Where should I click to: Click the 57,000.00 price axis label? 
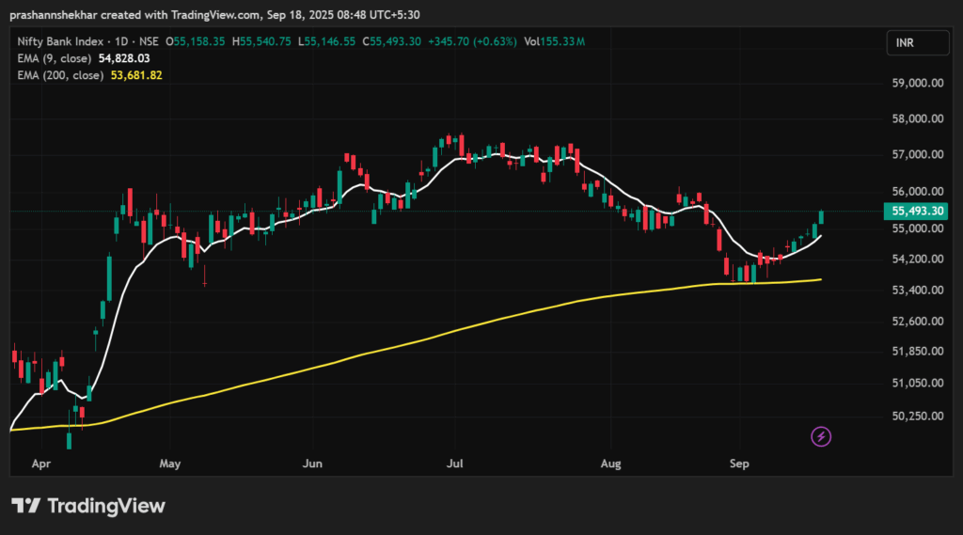[x=918, y=154]
